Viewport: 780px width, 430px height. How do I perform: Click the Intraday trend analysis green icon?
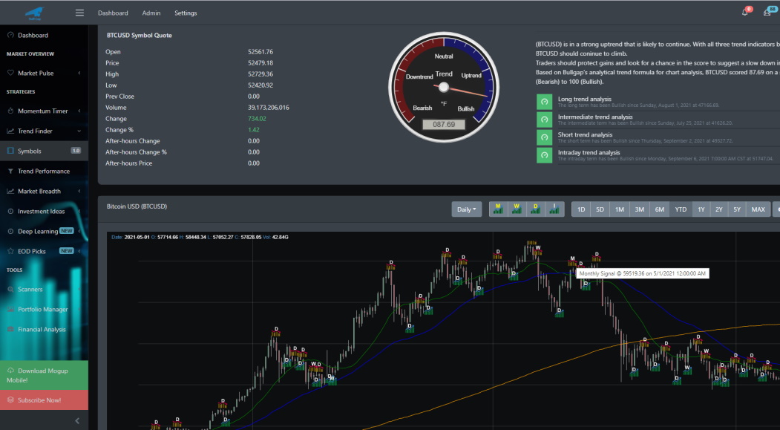544,155
